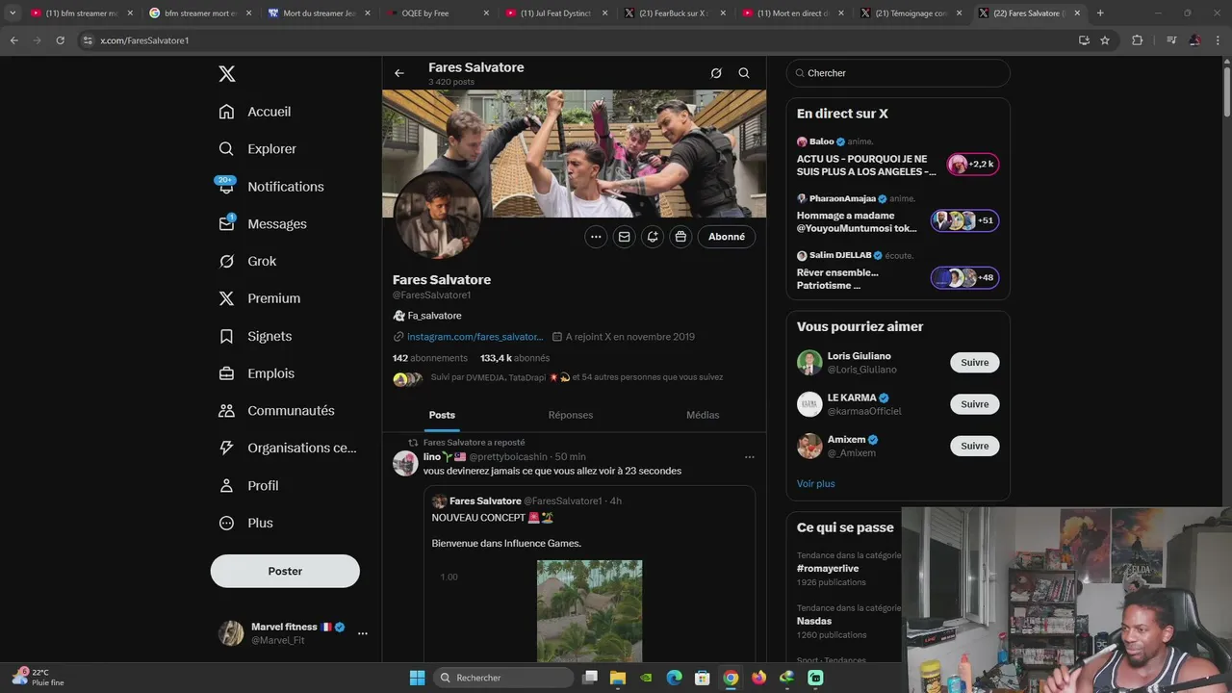Image resolution: width=1232 pixels, height=693 pixels.
Task: Expand browser tab search dropdown
Action: pyautogui.click(x=13, y=13)
